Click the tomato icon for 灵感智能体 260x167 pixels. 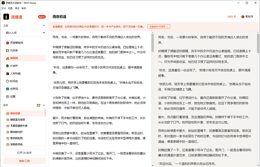pos(8,43)
